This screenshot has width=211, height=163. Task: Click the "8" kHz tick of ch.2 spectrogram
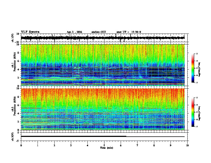[18, 97]
